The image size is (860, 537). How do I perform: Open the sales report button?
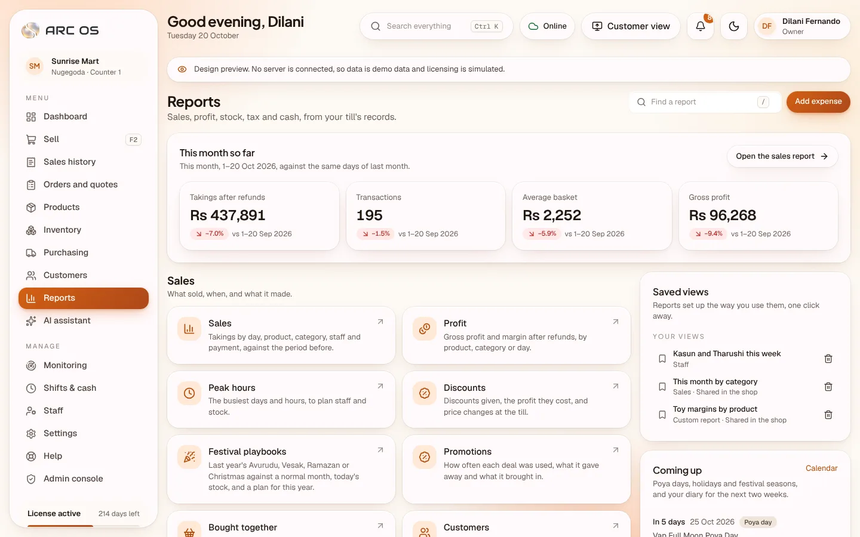(782, 156)
